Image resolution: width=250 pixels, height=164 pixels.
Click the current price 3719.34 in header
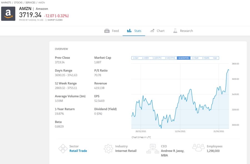coord(30,15)
